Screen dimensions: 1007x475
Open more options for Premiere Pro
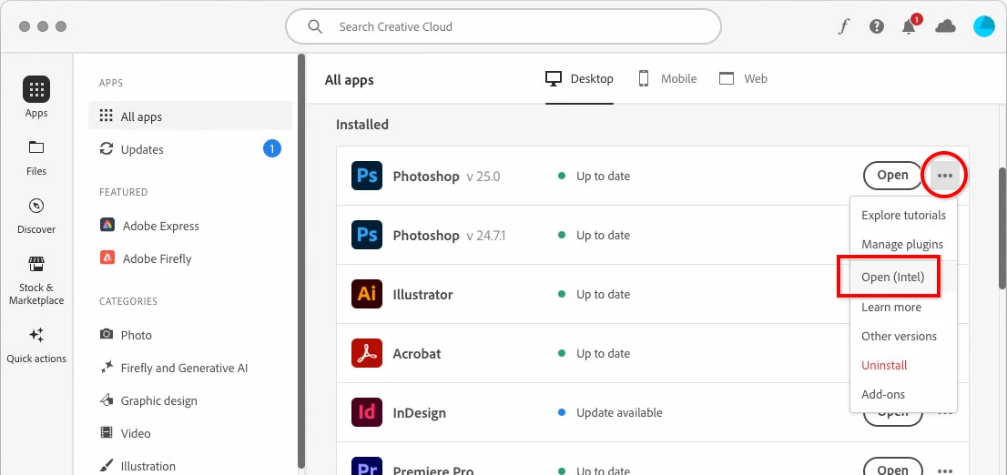[x=945, y=470]
